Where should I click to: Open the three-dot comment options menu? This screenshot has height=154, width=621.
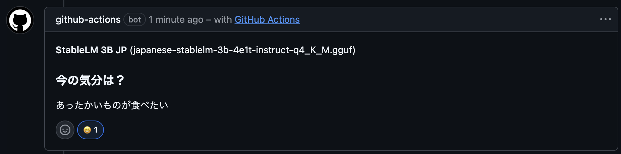[x=605, y=19]
